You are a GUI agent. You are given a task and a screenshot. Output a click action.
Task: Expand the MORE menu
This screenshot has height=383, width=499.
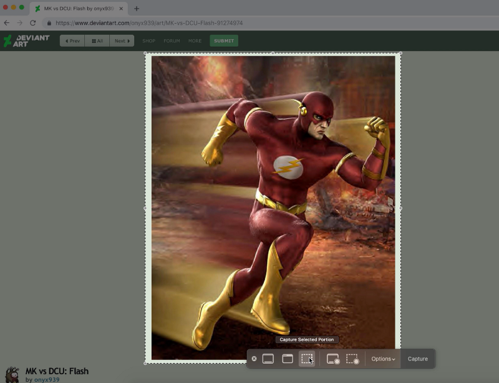[x=195, y=41]
